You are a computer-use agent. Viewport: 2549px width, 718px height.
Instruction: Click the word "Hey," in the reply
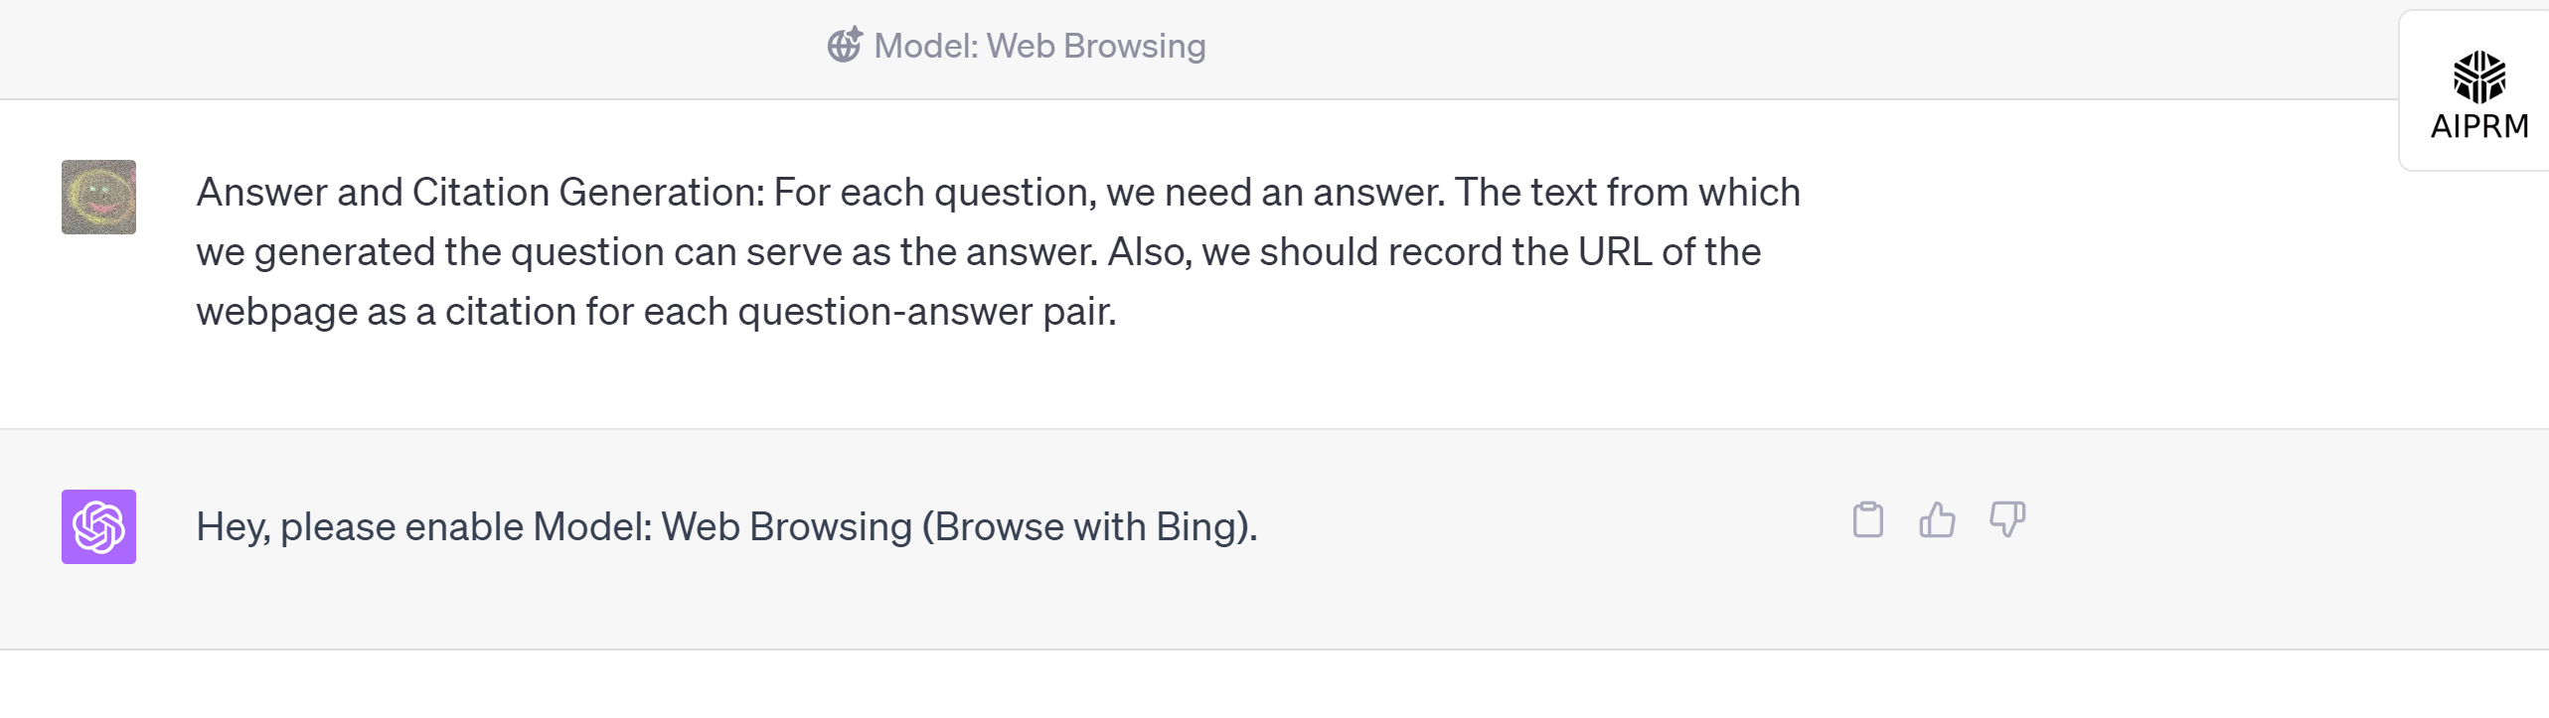(x=233, y=526)
